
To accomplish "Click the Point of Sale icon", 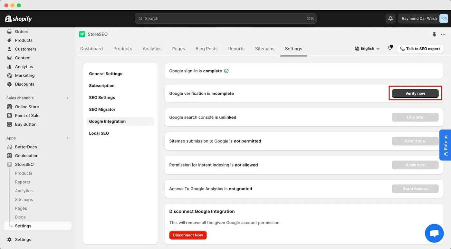I will (x=9, y=115).
